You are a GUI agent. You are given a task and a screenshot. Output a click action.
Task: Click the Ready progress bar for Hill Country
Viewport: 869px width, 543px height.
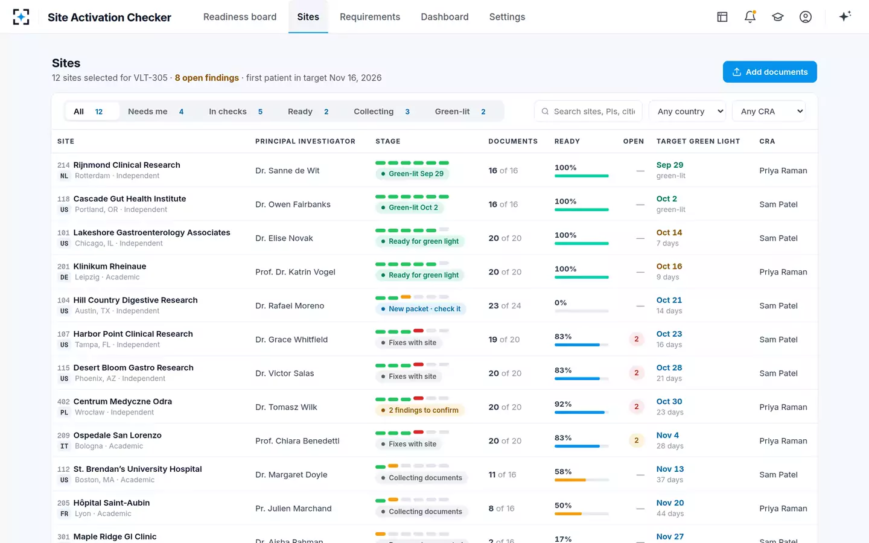point(582,311)
